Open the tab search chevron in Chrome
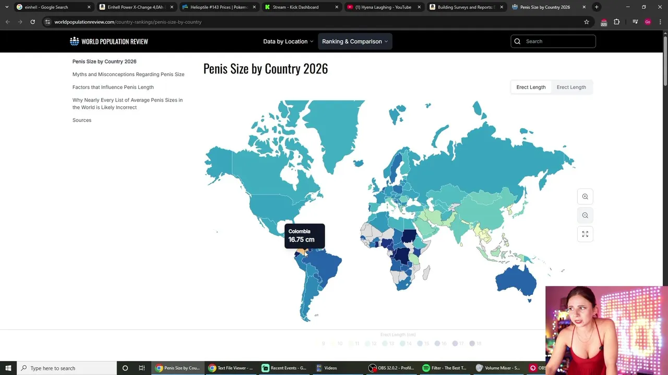Image resolution: width=668 pixels, height=375 pixels. [7, 7]
